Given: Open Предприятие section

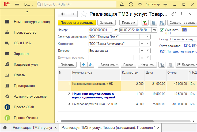Looking at the screenshot, I should (28, 86).
